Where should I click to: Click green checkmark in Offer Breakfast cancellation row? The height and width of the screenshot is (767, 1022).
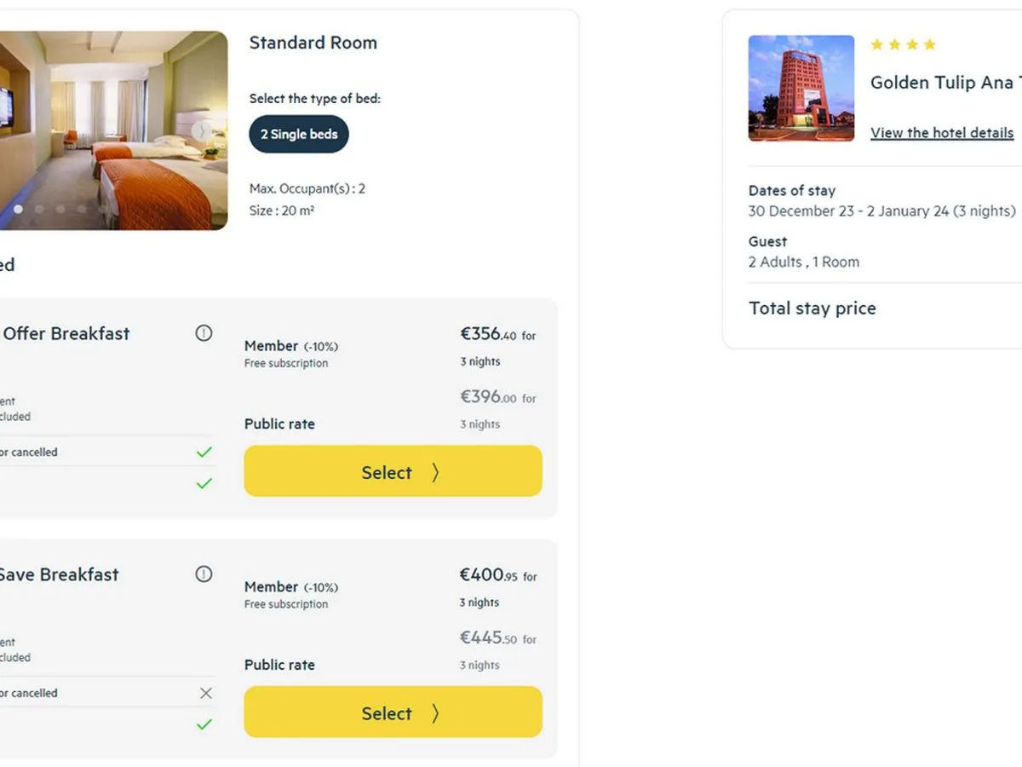204,453
